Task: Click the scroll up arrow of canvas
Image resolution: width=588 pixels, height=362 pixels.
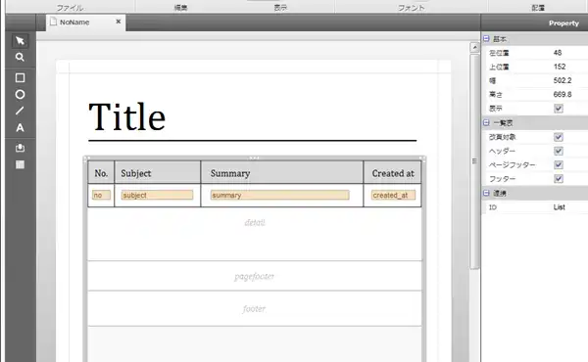Action: [474, 47]
